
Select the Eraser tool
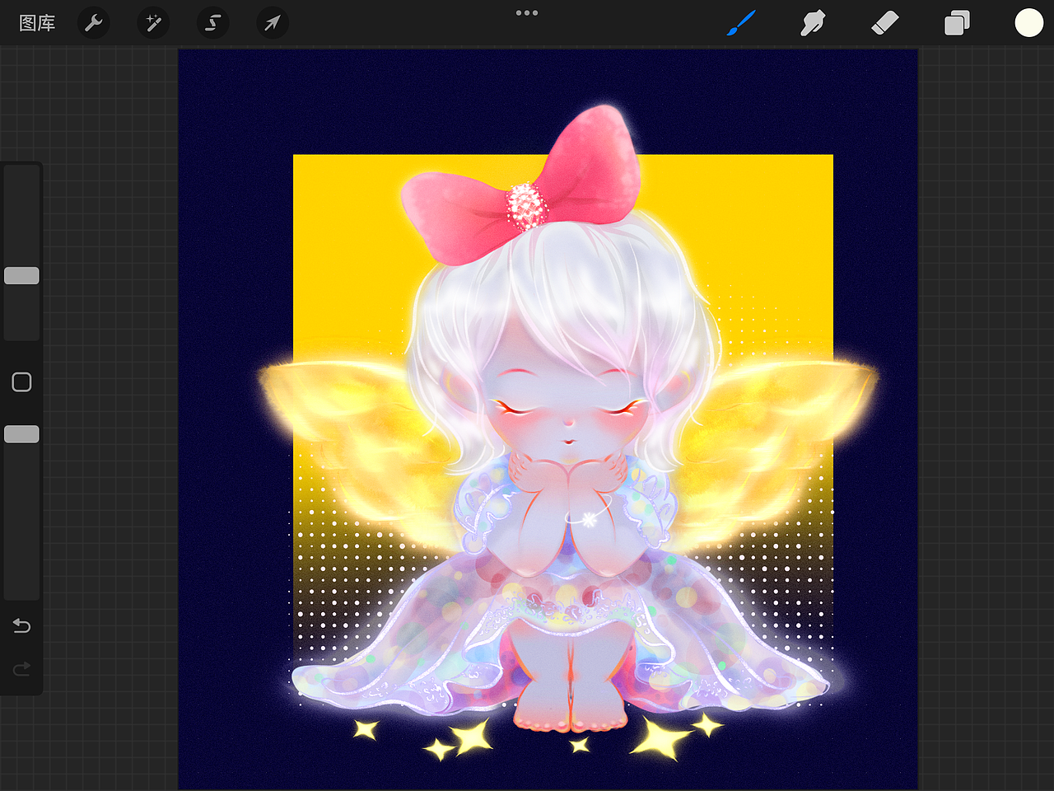(884, 23)
